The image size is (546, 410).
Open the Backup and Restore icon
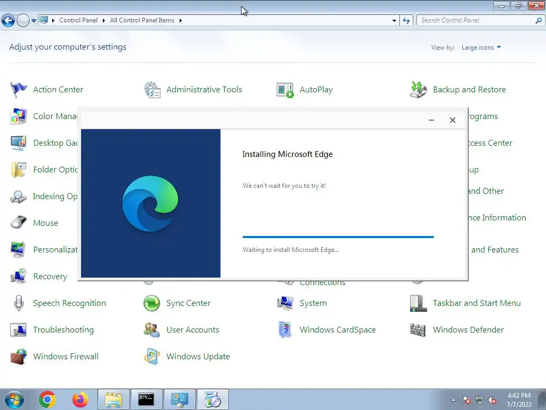(x=419, y=90)
